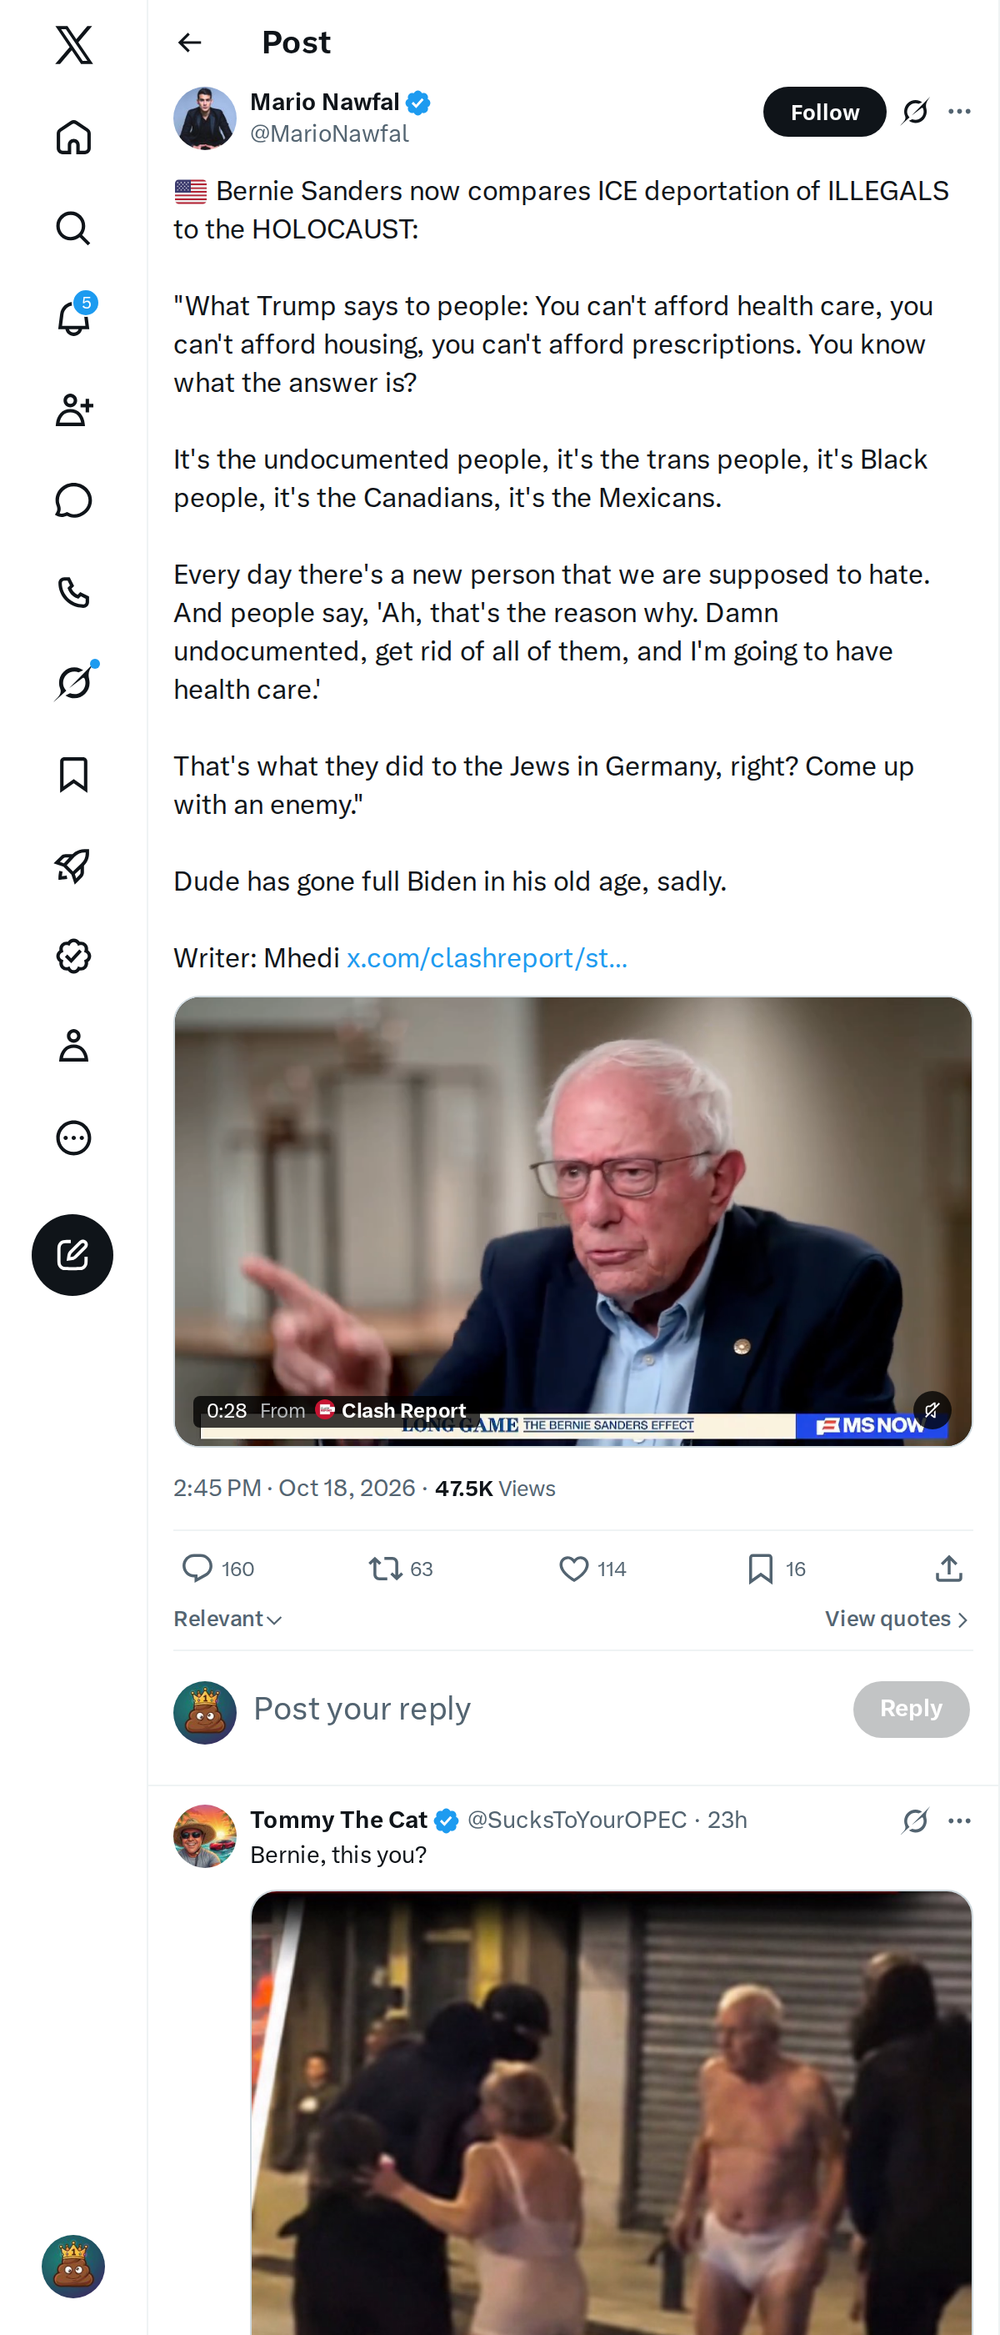Bookmark the post with 16 saves
Viewport: 1000px width, 2335px height.
tap(761, 1568)
